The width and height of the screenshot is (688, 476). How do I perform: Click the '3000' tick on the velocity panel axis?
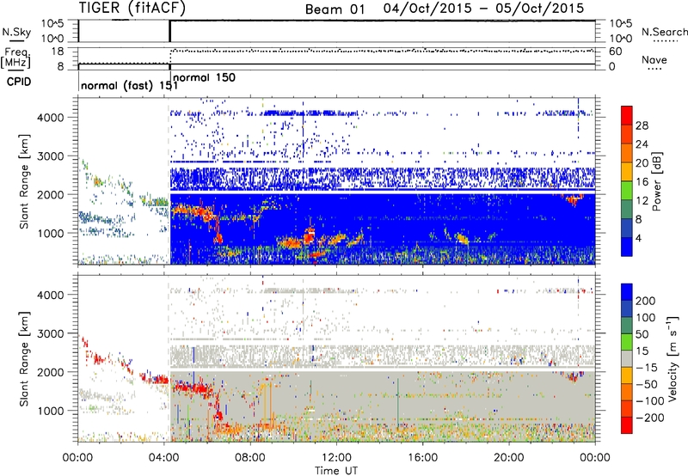click(x=51, y=333)
